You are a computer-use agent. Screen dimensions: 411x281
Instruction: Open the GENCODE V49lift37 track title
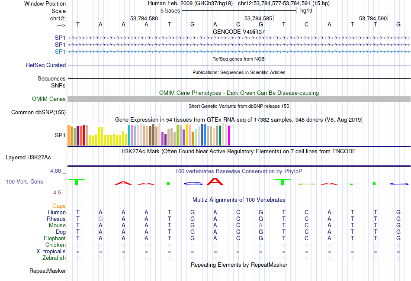[239, 32]
